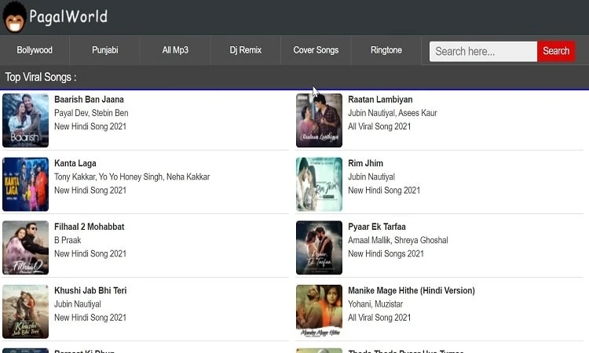
Task: Open Manike Mage Hithe cover thumbnail
Action: coord(319,311)
